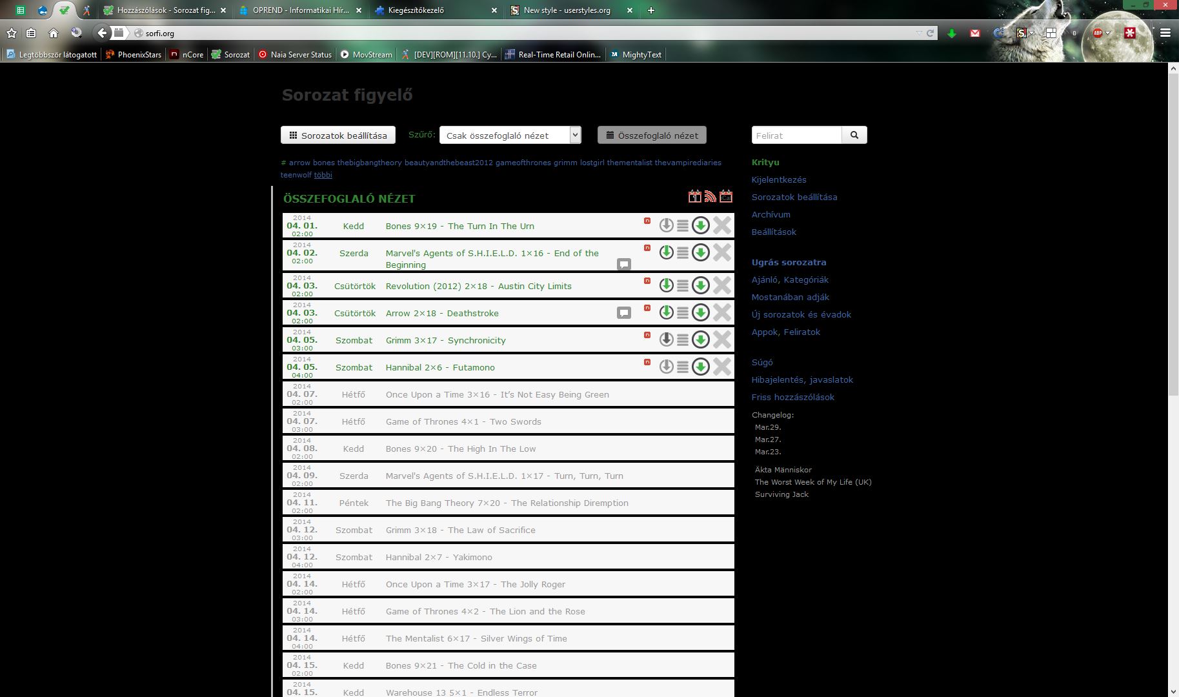
Task: Toggle the Összefoglaló nézet button
Action: 652,135
